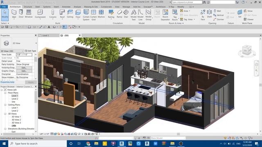Viewport: 262px width, 147px height.
Task: Click the Save icon in quick access toolbar
Action: pos(7,27)
